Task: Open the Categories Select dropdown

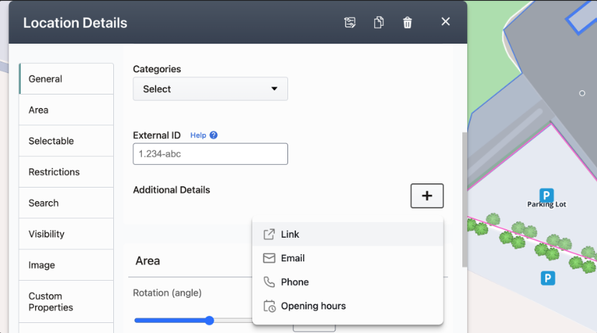Action: click(210, 89)
